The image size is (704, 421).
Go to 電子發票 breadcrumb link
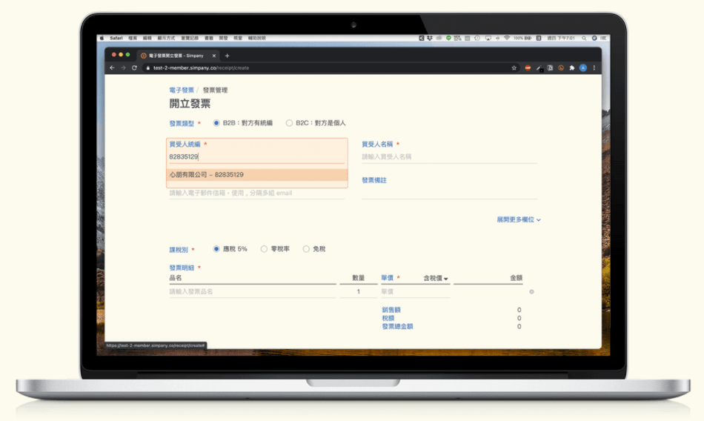(x=182, y=90)
